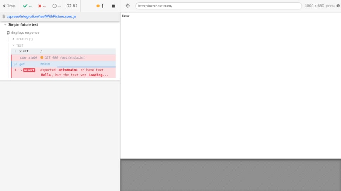Click the pending tests circle icon
This screenshot has width=341, height=191.
(x=54, y=6)
